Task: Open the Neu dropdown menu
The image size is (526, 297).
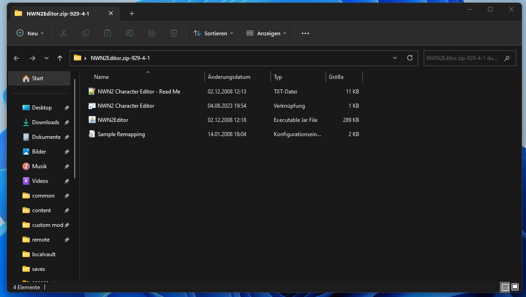Action: (30, 33)
